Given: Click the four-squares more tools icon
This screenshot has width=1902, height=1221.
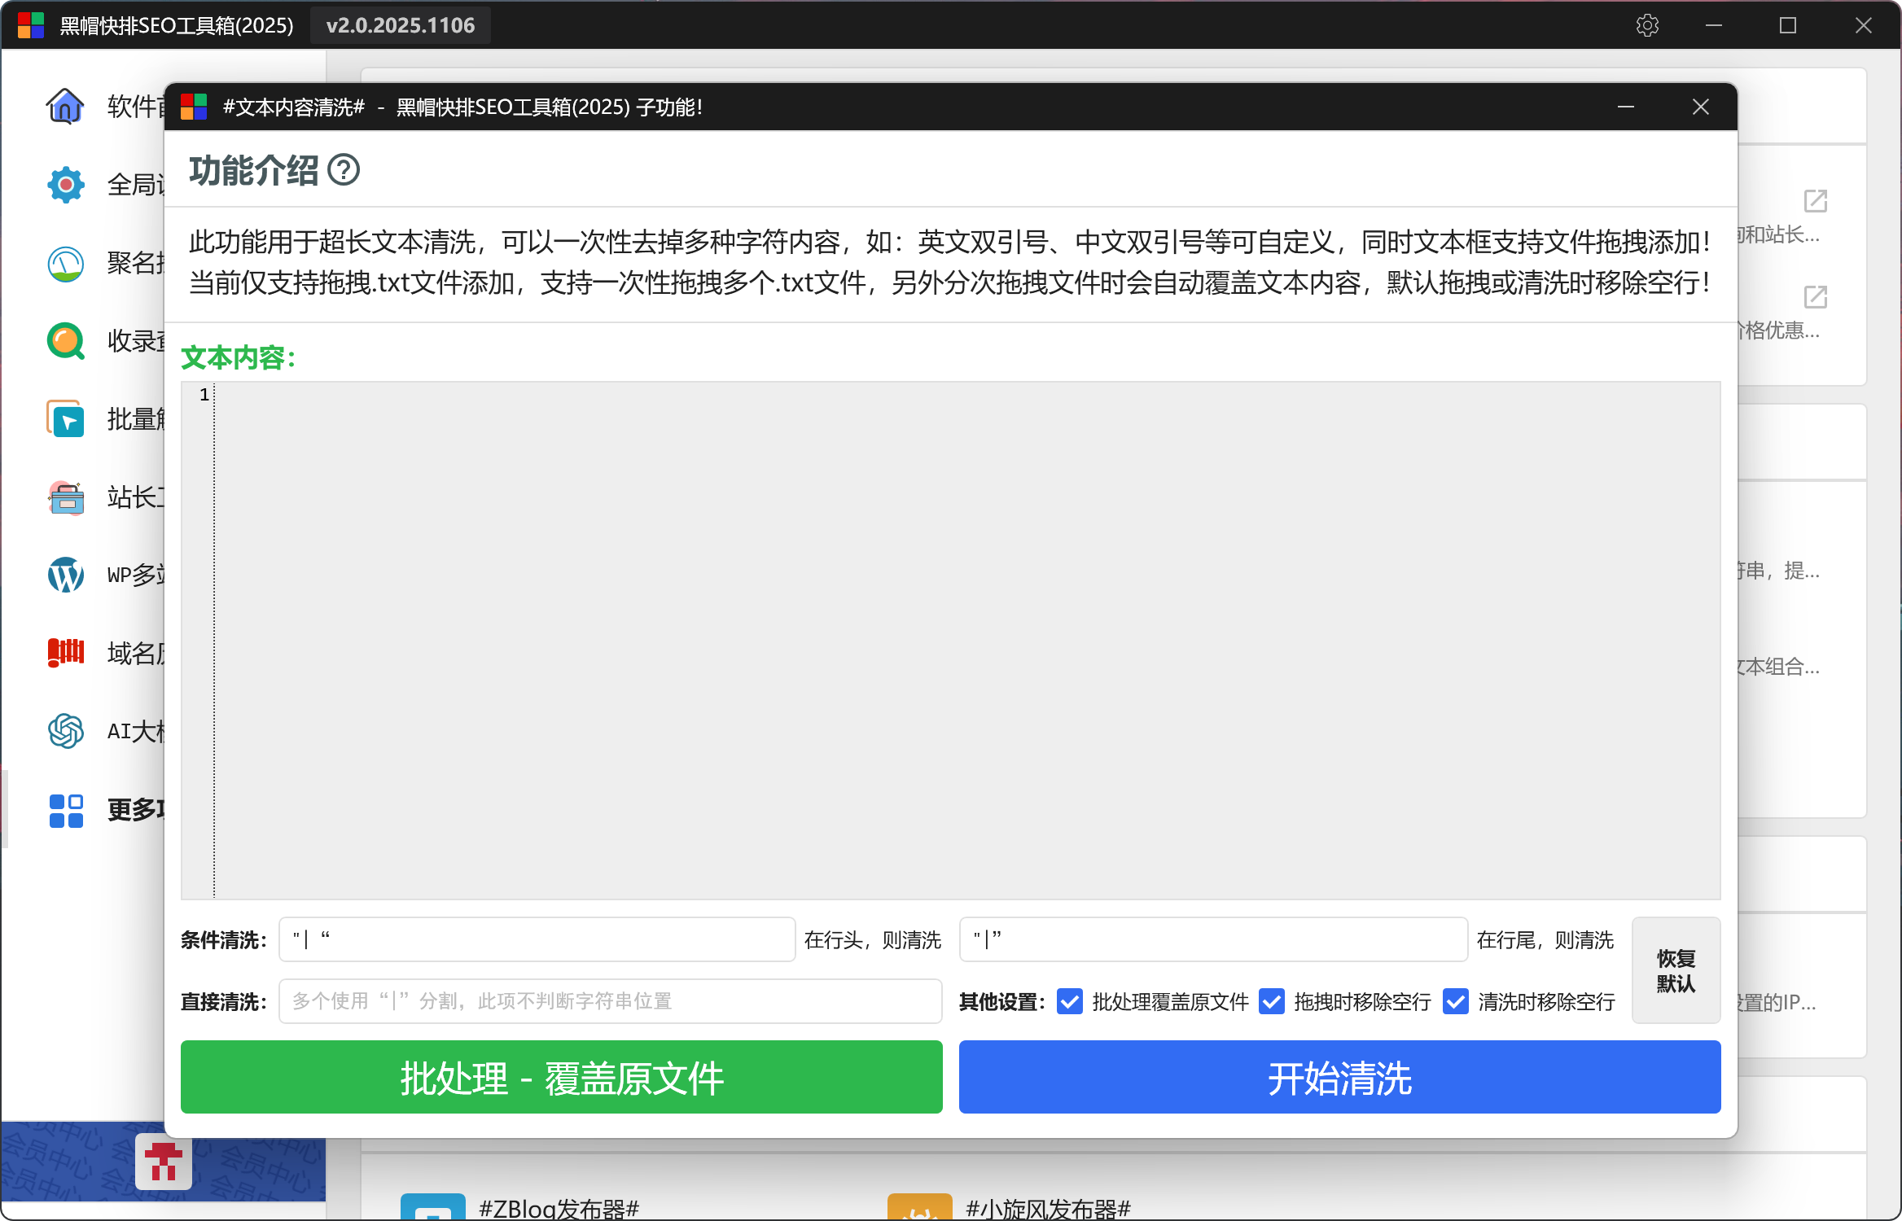Looking at the screenshot, I should (65, 810).
